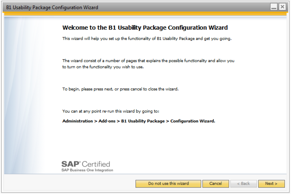This screenshot has height=194, width=291.
Task: Click B1 Usability Package in the bold path
Action: [143, 121]
